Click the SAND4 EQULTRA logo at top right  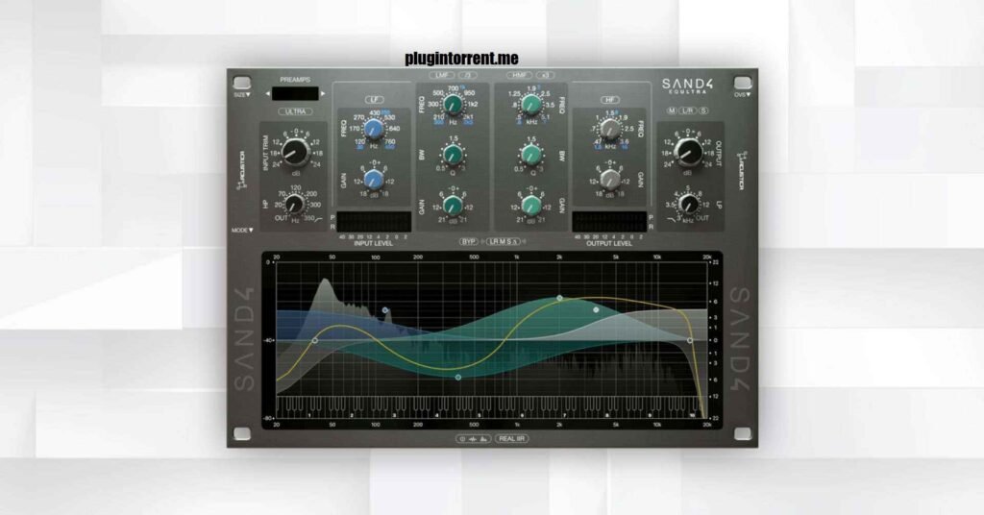(689, 86)
